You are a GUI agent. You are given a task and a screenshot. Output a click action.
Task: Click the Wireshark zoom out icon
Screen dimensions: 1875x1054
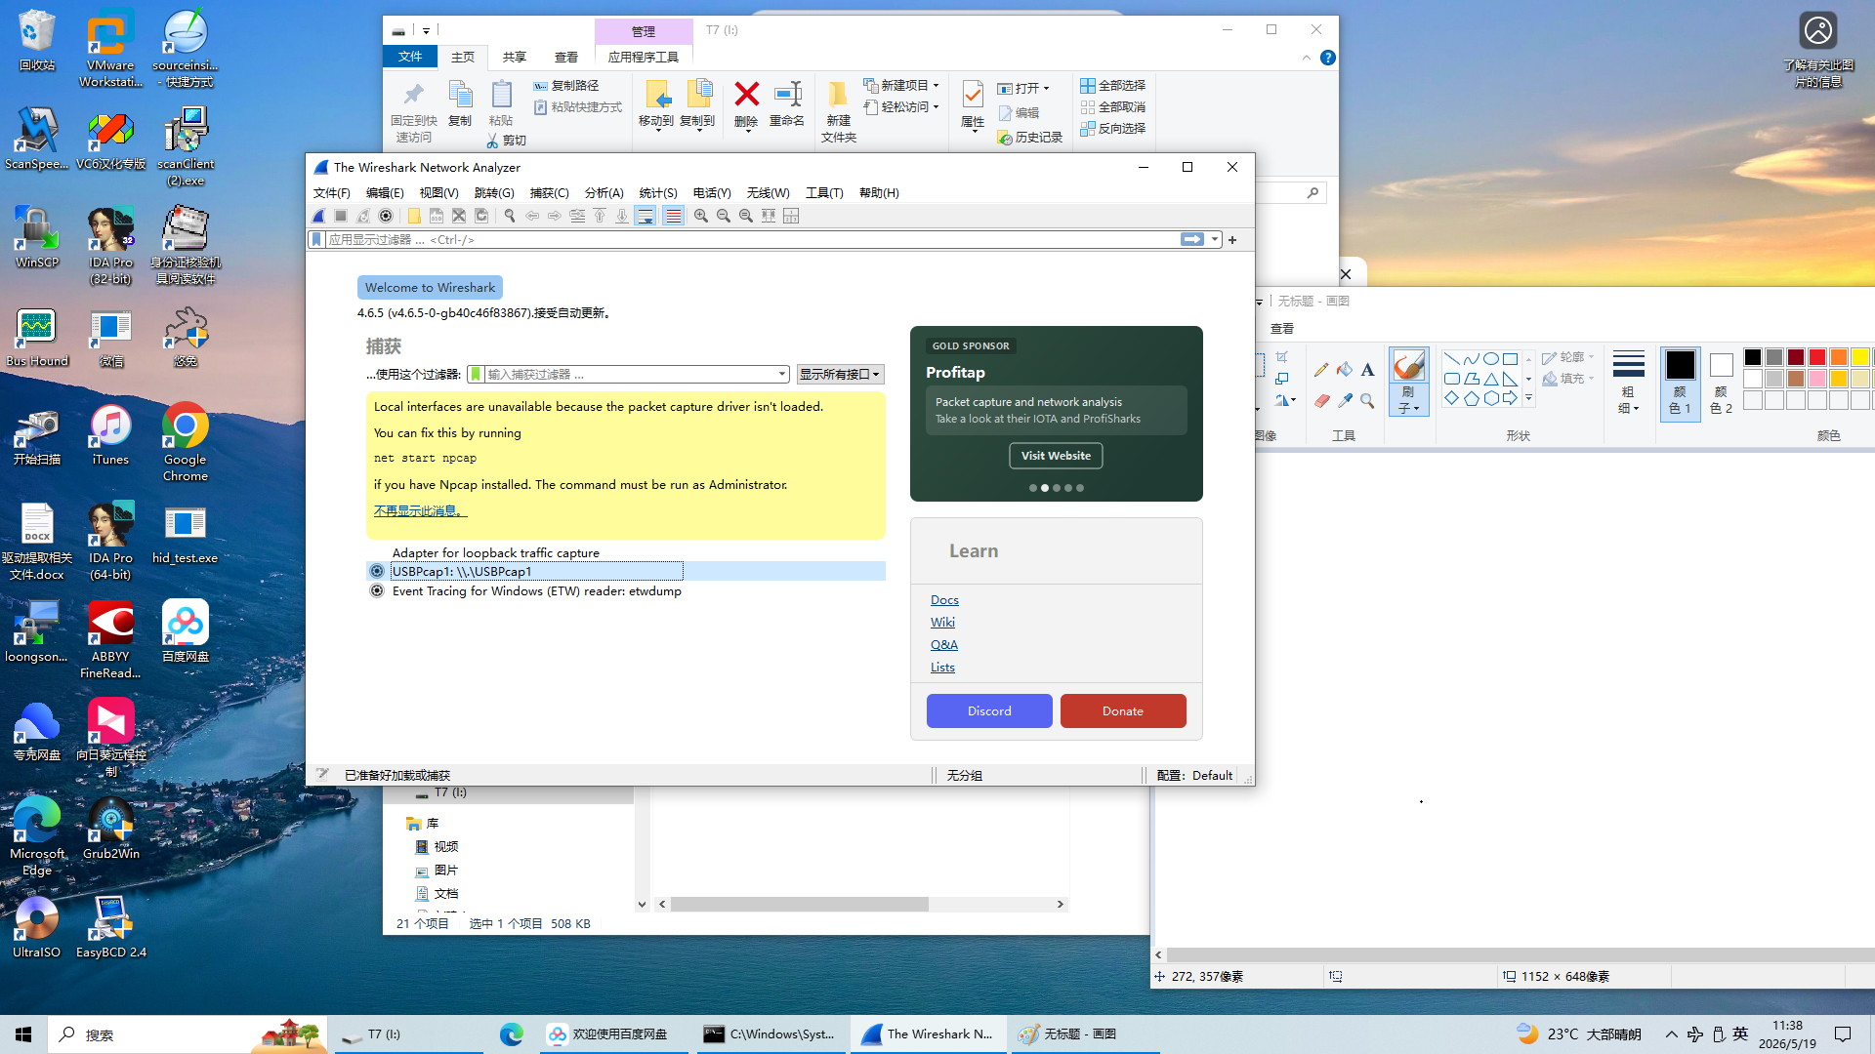coord(724,216)
